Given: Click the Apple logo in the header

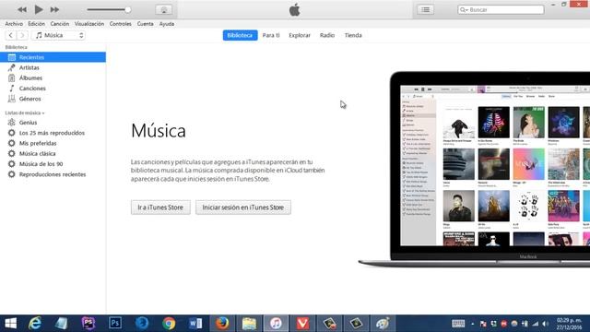Looking at the screenshot, I should (295, 9).
